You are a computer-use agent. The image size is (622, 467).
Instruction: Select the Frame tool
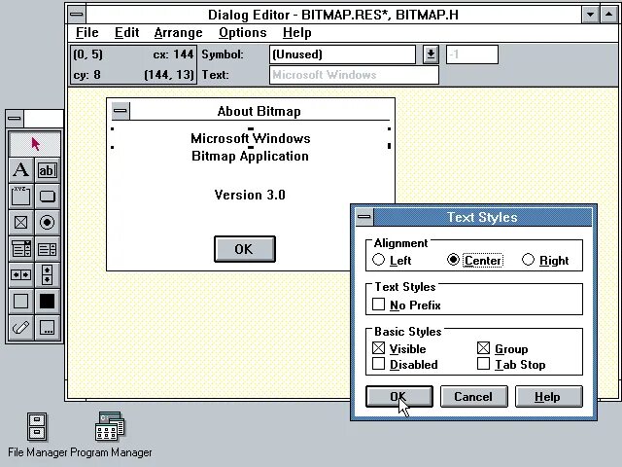pos(21,301)
